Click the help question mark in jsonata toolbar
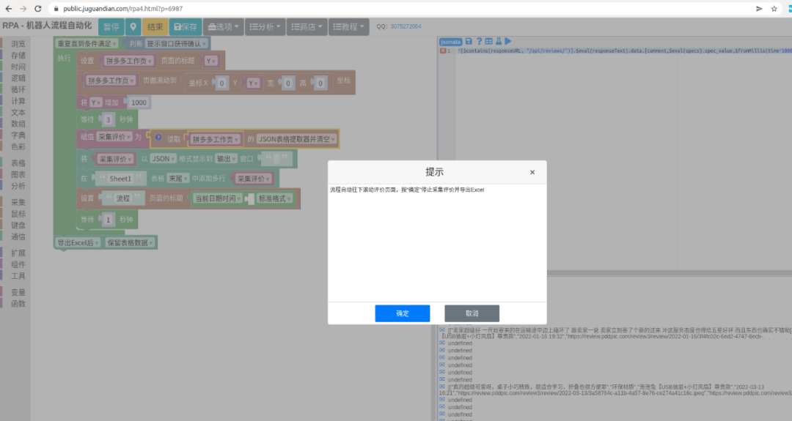This screenshot has width=792, height=421. (479, 41)
